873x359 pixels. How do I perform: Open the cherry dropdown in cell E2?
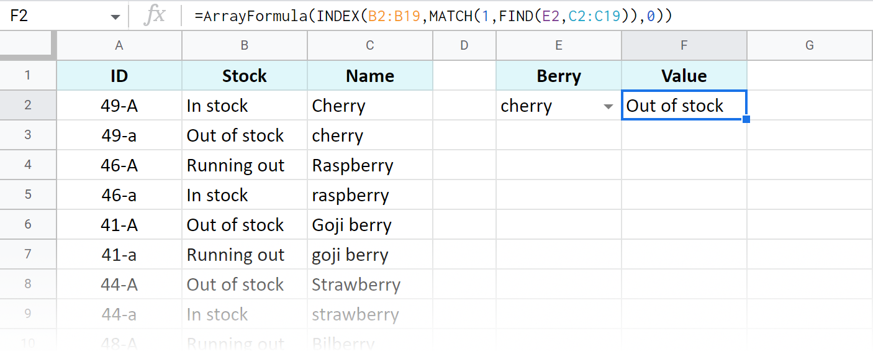[607, 106]
